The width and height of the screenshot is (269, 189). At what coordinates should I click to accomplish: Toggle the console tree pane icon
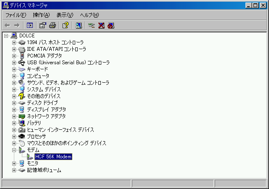tap(30, 26)
